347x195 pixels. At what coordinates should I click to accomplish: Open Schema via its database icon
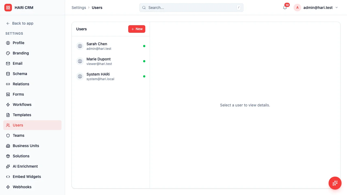8,74
